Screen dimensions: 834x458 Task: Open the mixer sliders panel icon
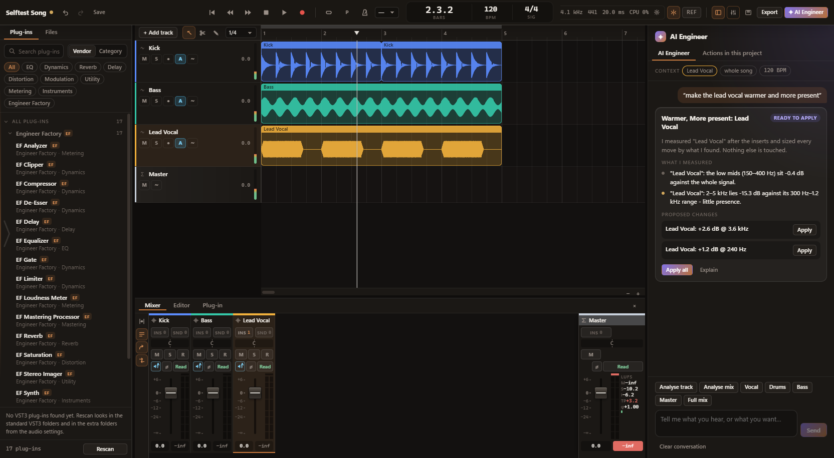click(733, 13)
